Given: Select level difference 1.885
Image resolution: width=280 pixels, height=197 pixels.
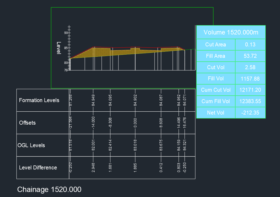Looking at the screenshot, I should click(x=135, y=168).
